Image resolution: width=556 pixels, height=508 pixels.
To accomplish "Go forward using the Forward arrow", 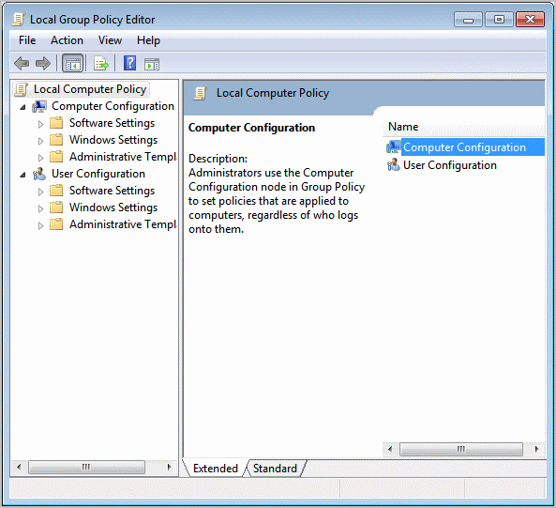I will 43,64.
